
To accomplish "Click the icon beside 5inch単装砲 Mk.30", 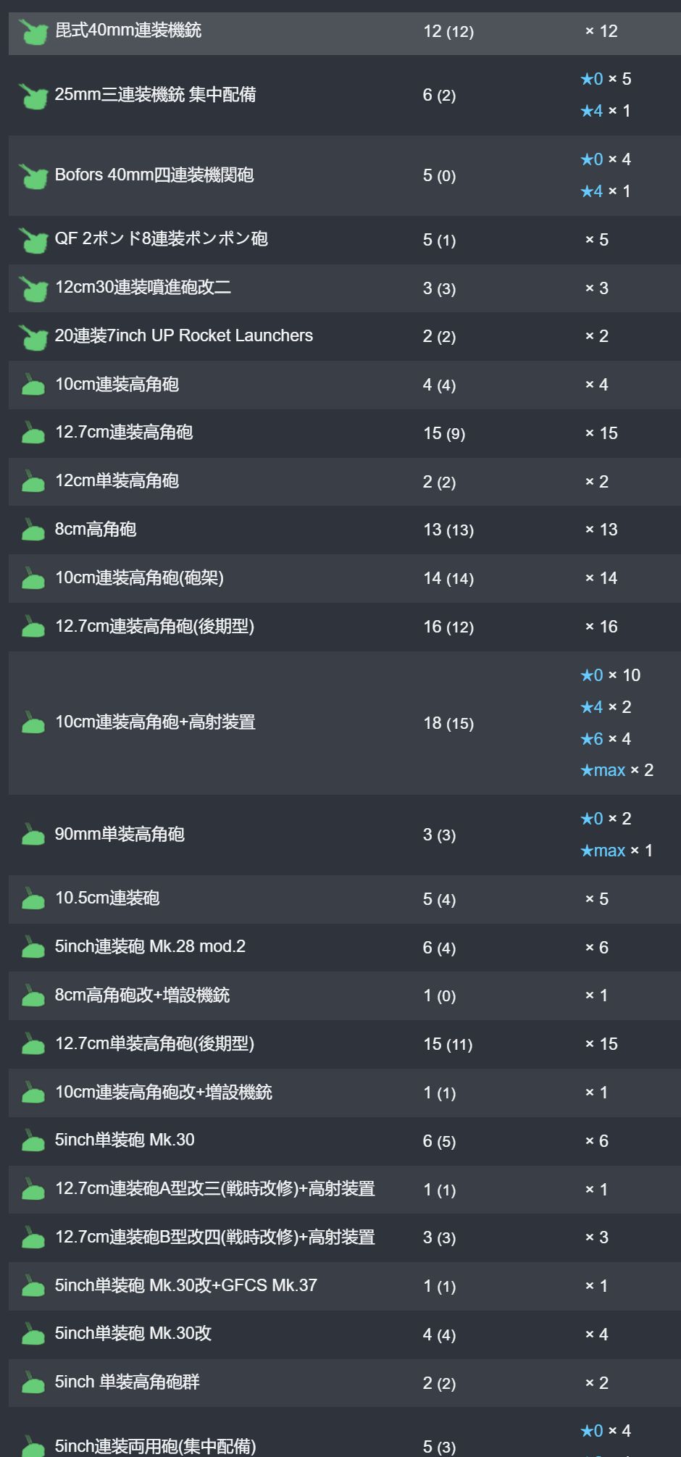I will (x=33, y=1140).
